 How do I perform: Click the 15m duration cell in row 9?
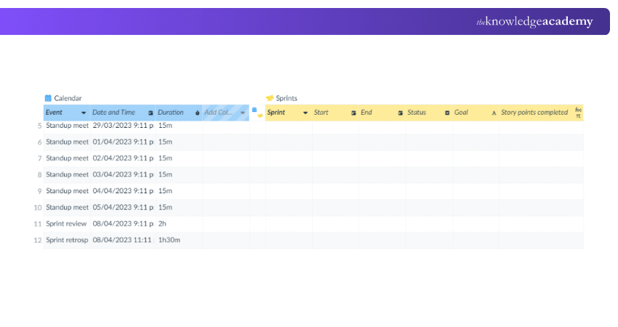(x=180, y=191)
